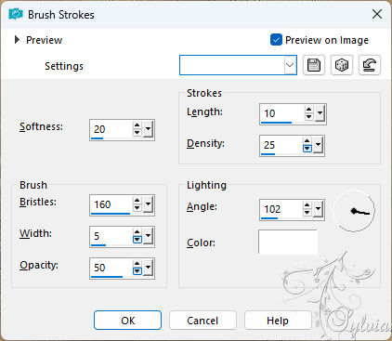The height and width of the screenshot is (341, 392).
Task: Click the Randomize parameters dice icon
Action: point(342,65)
